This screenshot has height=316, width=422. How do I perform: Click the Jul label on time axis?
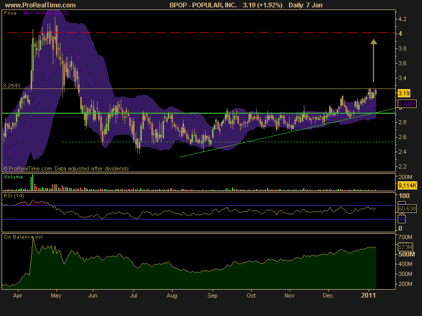133,295
